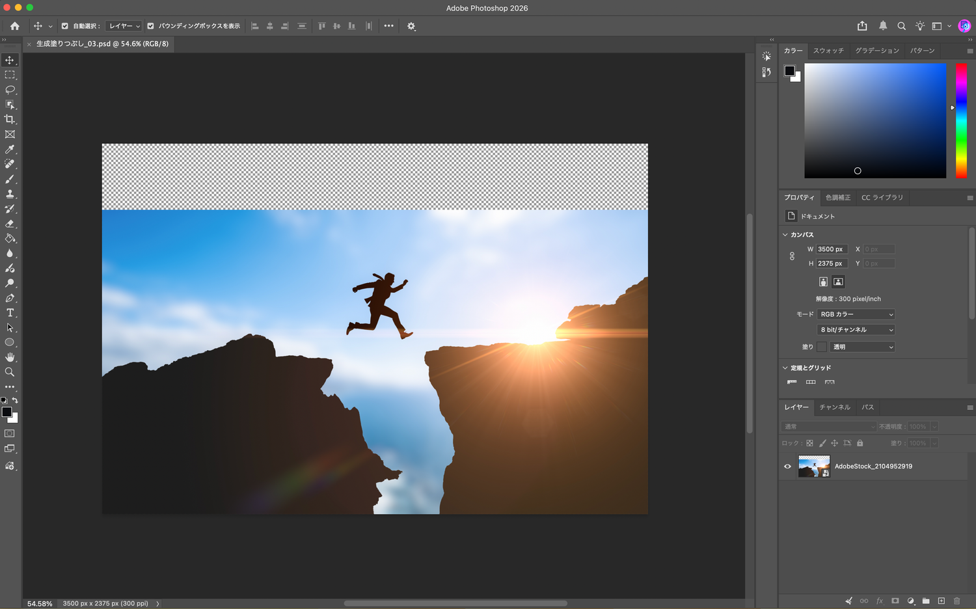The width and height of the screenshot is (976, 609).
Task: Set canvas orientation to portrait
Action: [823, 282]
